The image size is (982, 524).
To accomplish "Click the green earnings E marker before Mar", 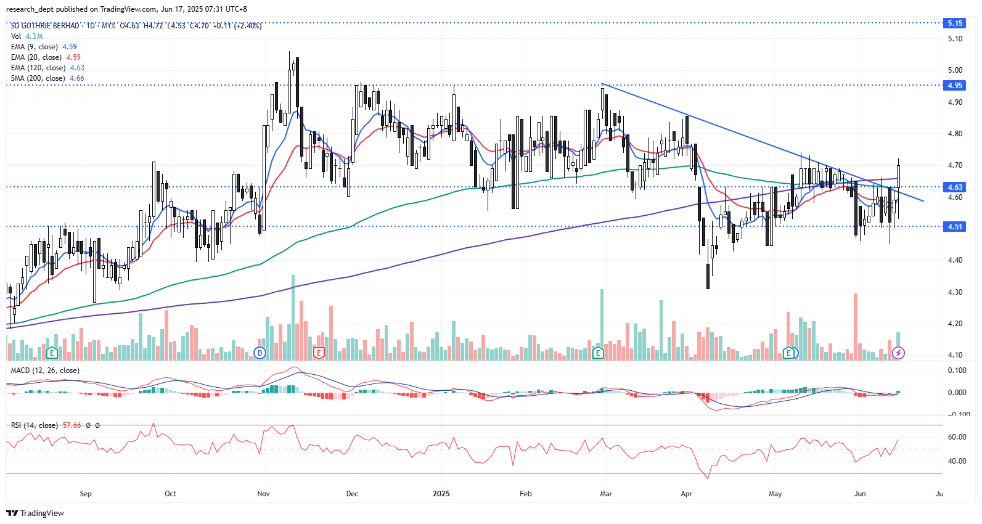I will point(597,353).
